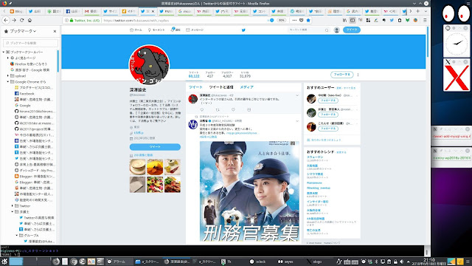Focus the bookmarks search field

tap(30, 43)
